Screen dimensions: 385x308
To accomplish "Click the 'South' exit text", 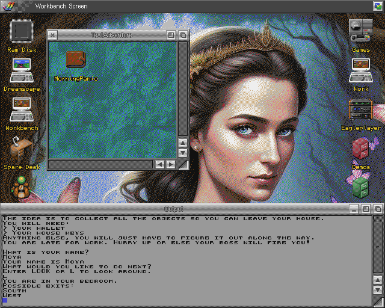I will (x=14, y=291).
